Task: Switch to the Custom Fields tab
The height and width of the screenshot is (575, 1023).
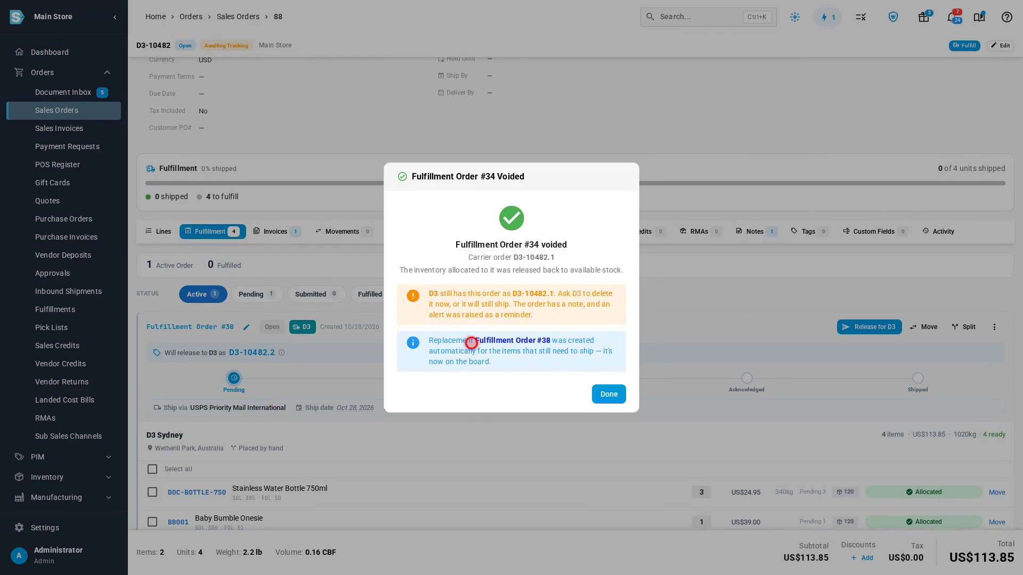Action: (x=875, y=232)
